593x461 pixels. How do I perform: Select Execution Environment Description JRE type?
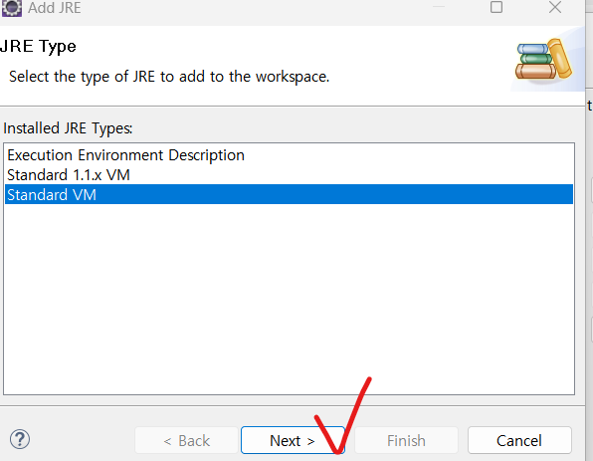tap(289, 155)
